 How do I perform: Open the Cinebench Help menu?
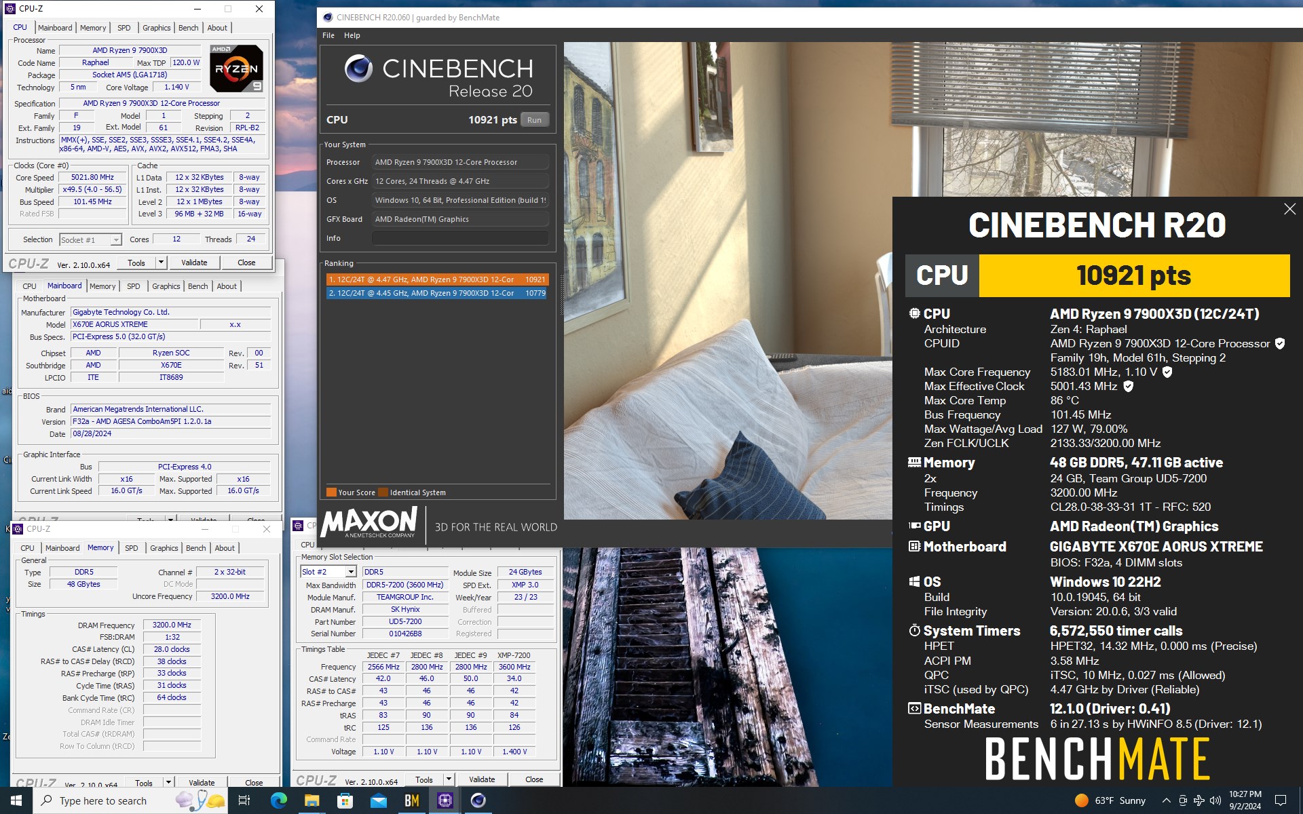tap(352, 35)
